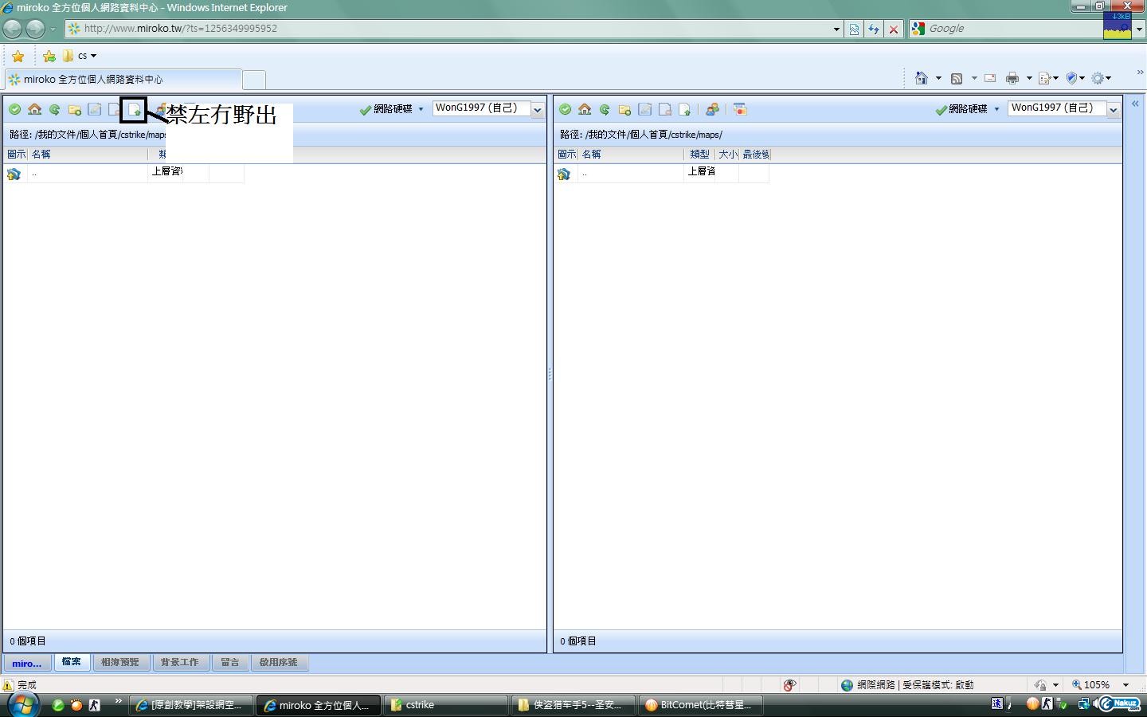Sort right panel by 類型 column
The image size is (1147, 717).
699,155
